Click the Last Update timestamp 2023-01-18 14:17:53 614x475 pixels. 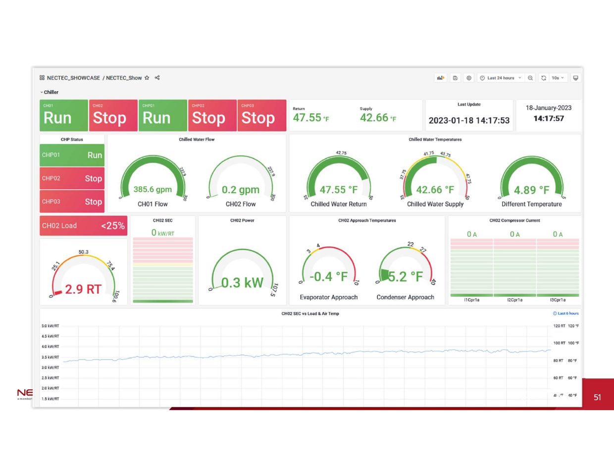[x=469, y=120]
